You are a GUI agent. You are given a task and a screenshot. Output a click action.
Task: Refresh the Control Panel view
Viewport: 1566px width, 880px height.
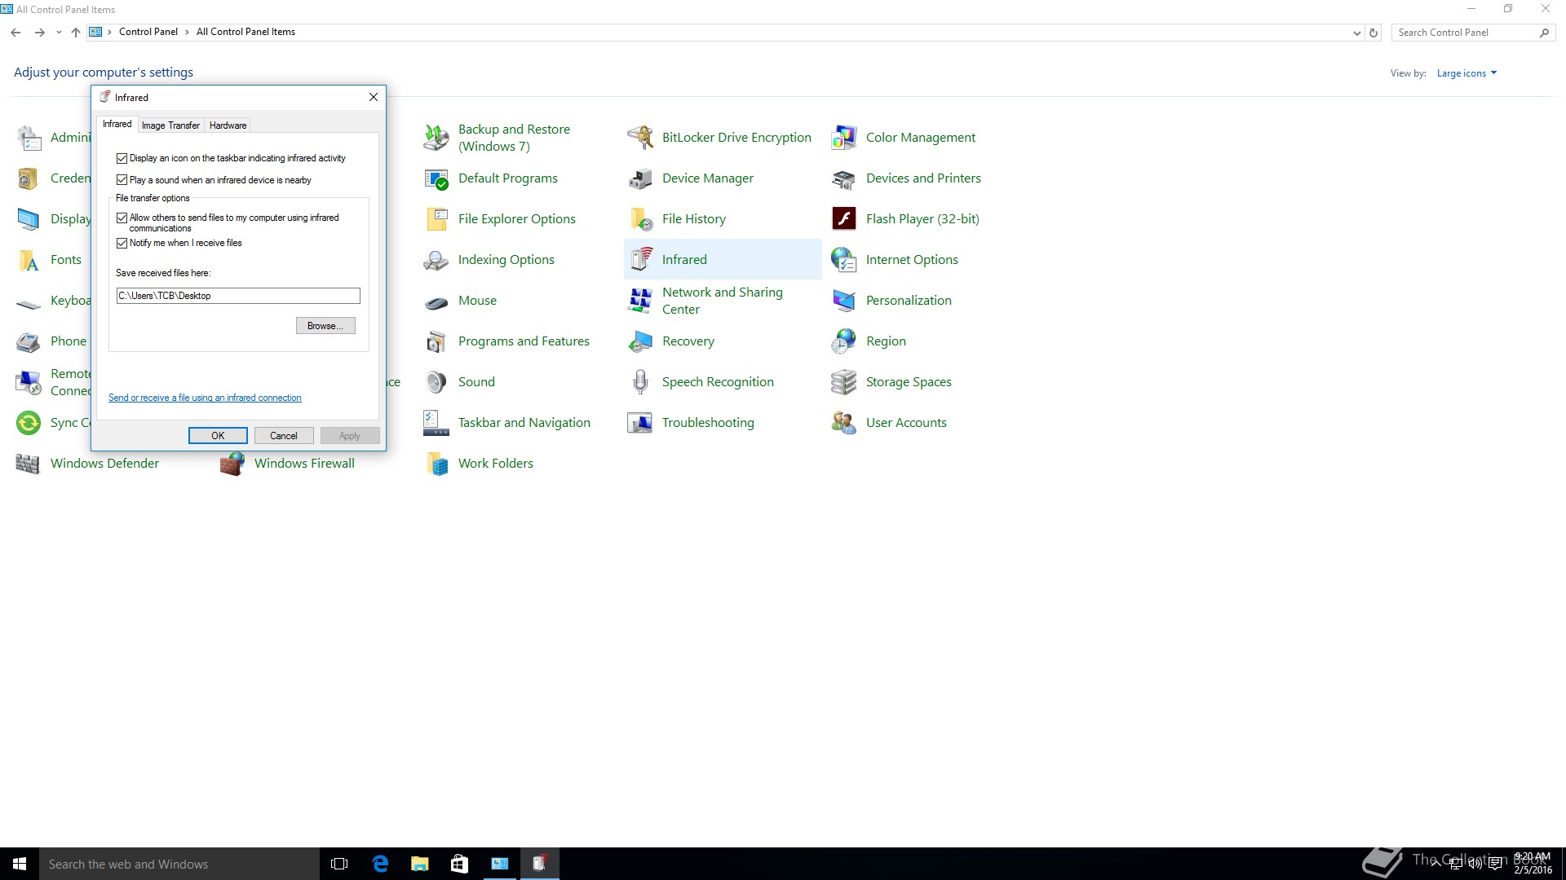click(x=1374, y=33)
